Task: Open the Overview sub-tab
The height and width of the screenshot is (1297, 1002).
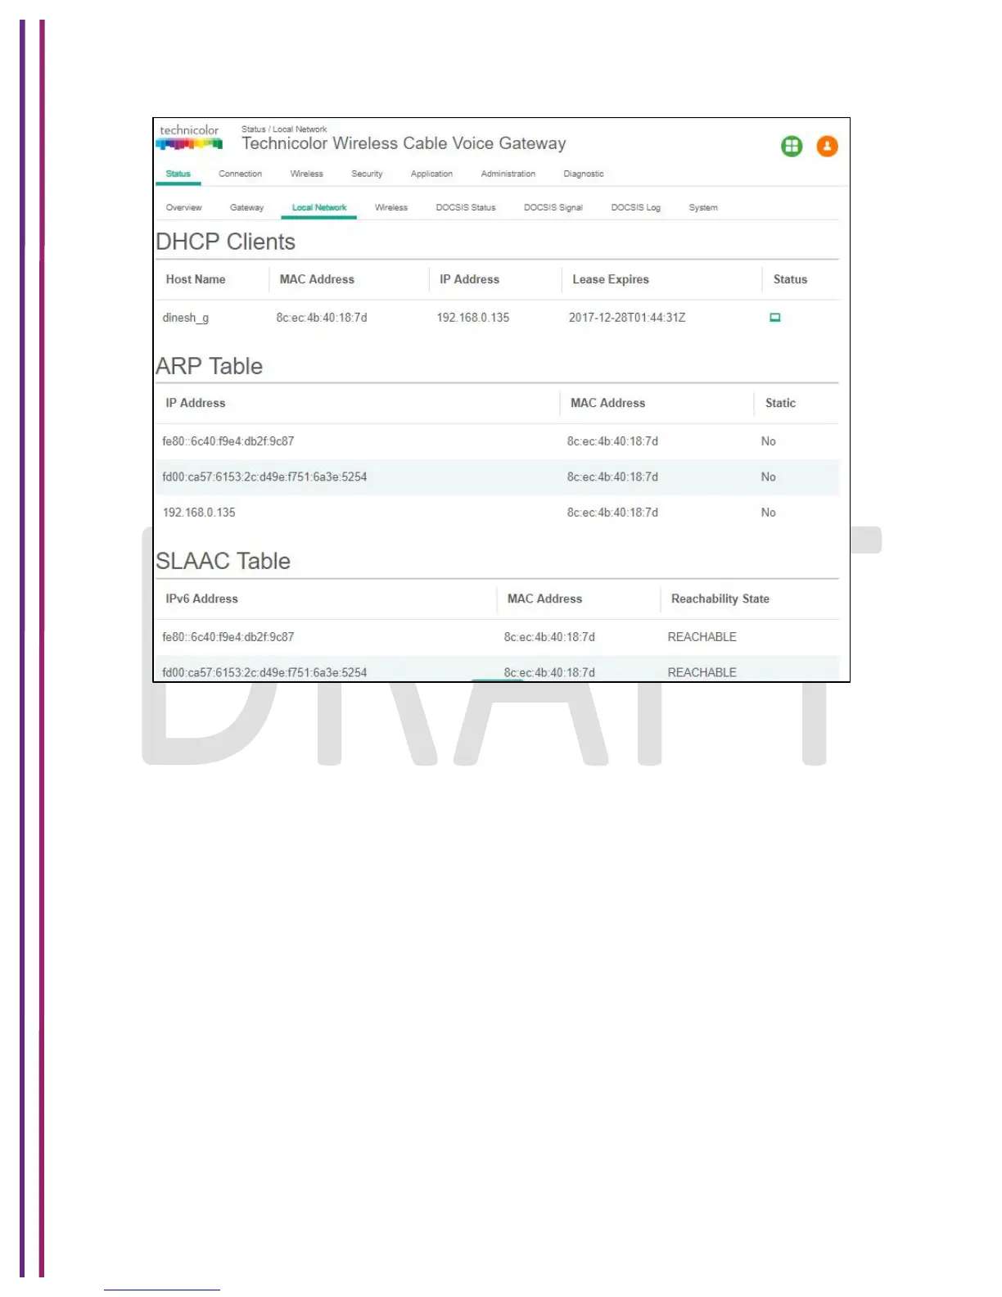Action: pos(184,207)
